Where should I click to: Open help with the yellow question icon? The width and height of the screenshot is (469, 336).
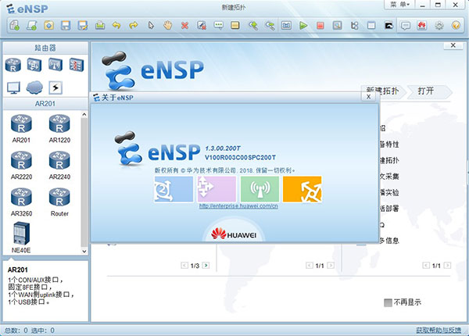point(456,26)
